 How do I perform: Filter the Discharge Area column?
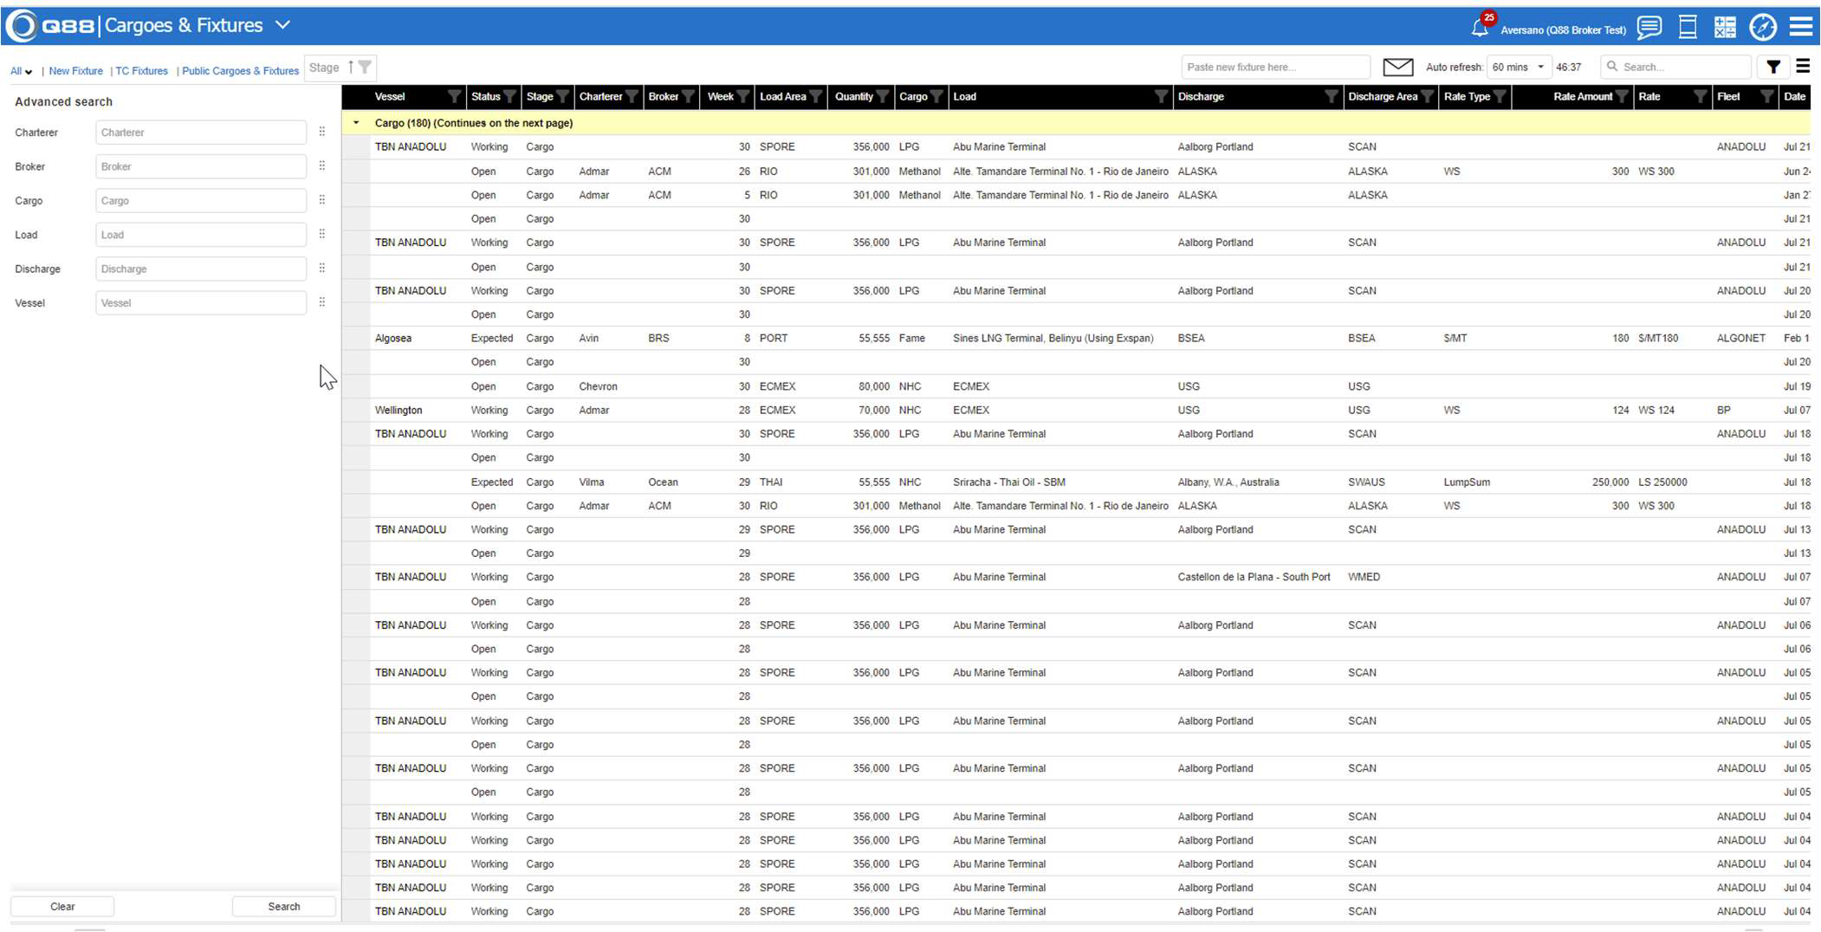(1427, 97)
